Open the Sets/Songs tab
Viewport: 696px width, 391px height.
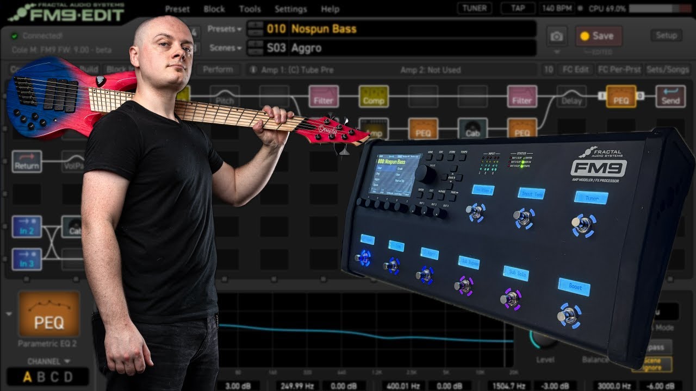click(x=667, y=70)
